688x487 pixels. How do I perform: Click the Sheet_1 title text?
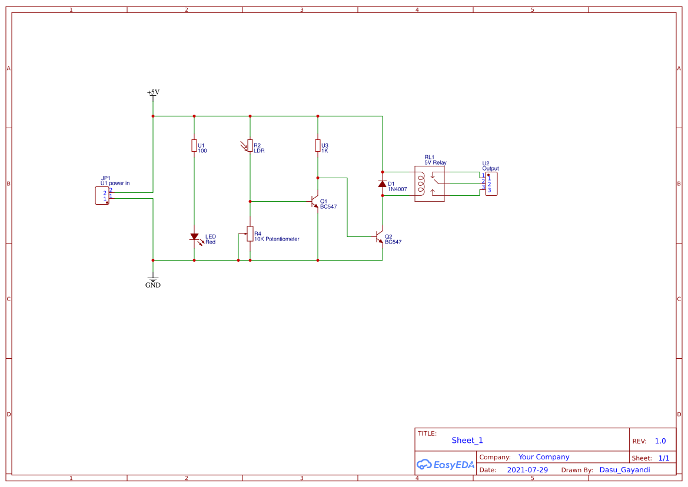point(467,440)
